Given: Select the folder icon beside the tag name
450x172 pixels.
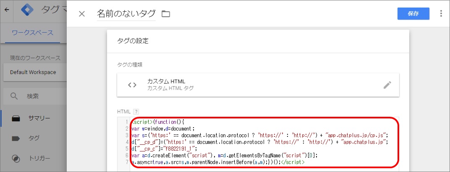Looking at the screenshot, I should click(165, 14).
